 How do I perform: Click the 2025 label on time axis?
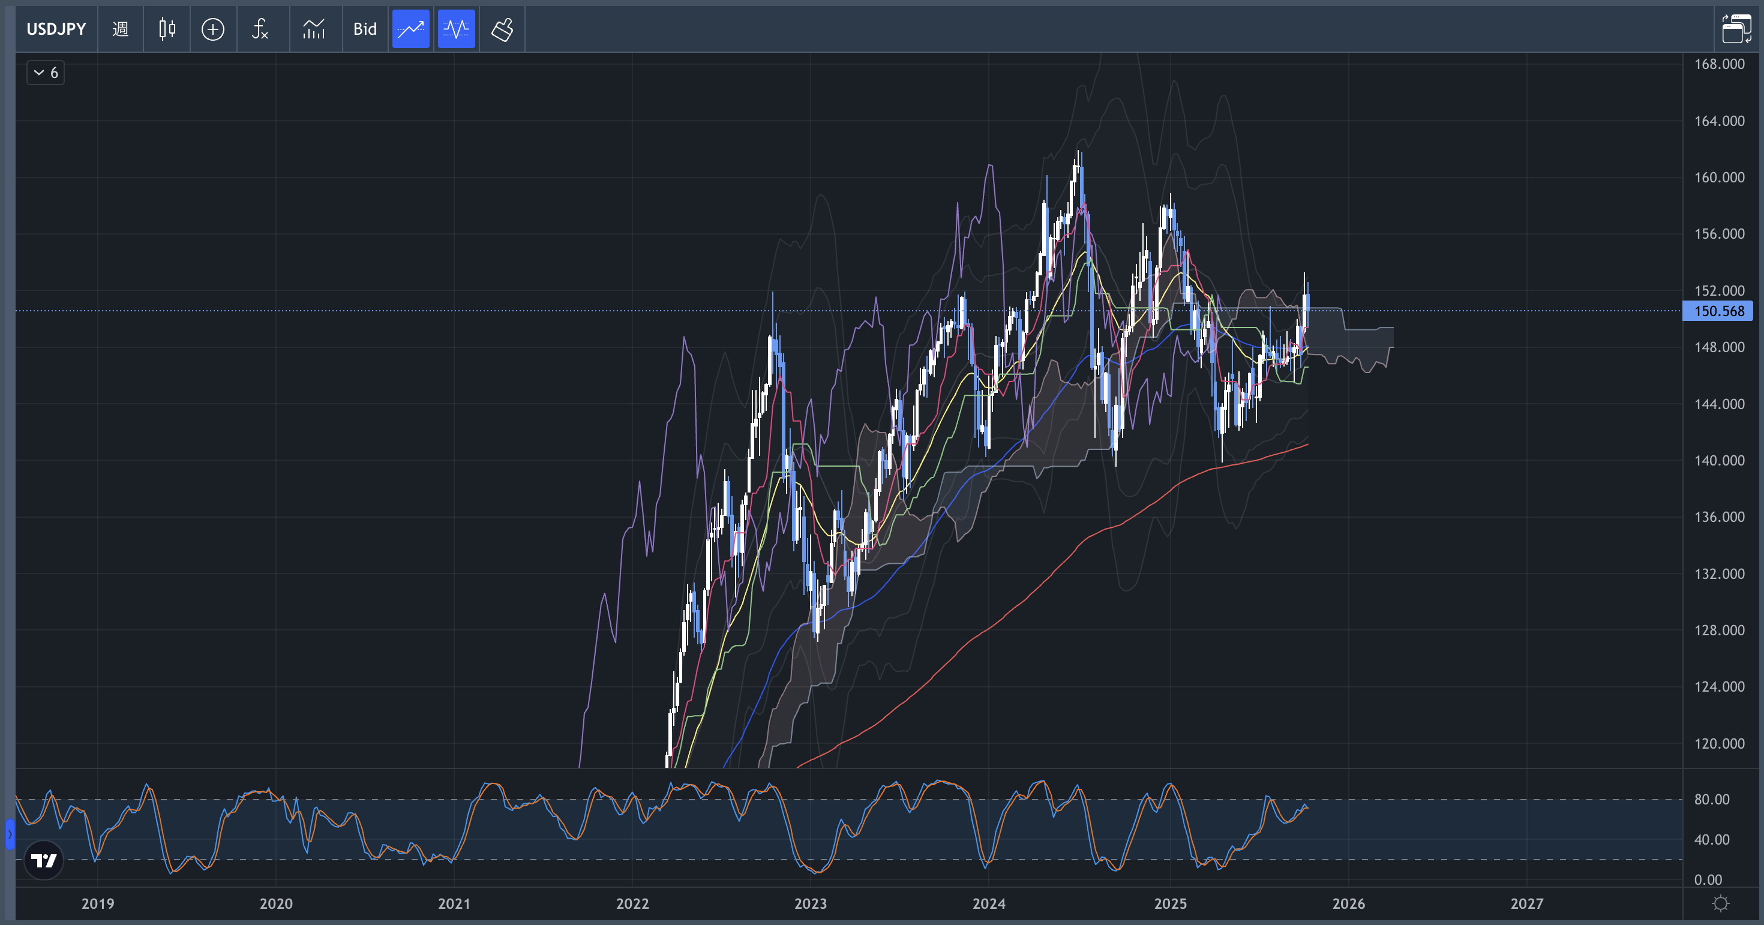1170,904
